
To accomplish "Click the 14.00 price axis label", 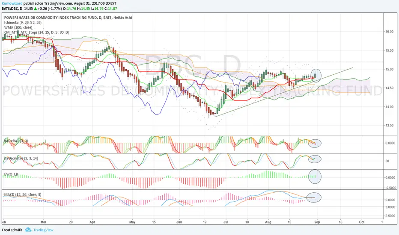I will click(389, 107).
